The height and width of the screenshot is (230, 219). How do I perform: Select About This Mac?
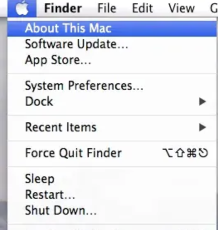click(112, 28)
